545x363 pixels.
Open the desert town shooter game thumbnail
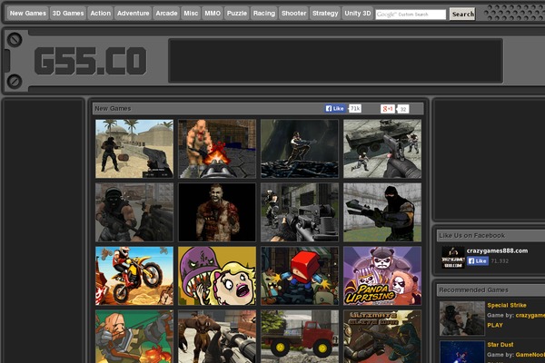(134, 149)
